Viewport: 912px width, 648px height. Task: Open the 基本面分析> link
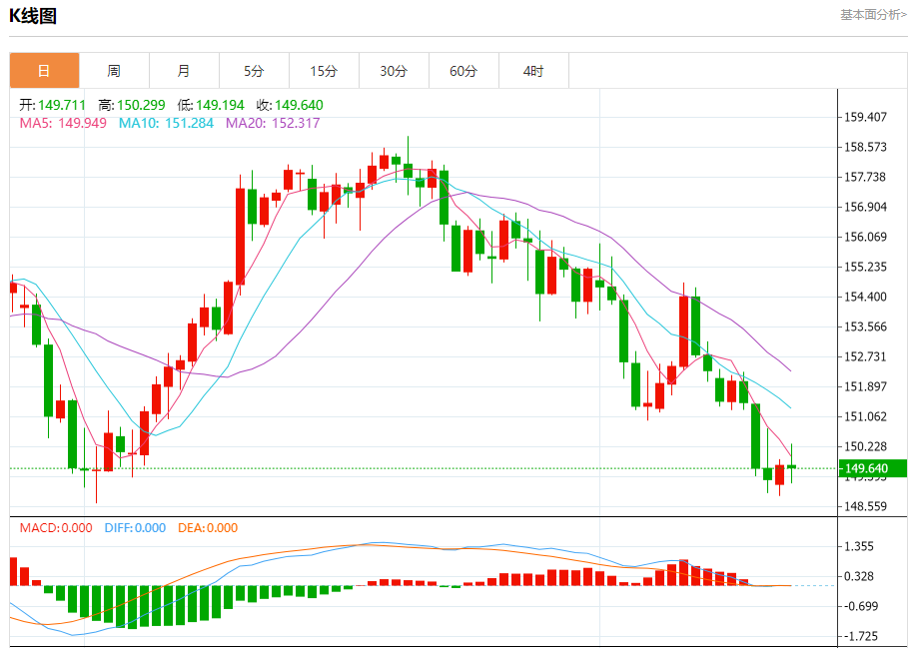coord(872,15)
